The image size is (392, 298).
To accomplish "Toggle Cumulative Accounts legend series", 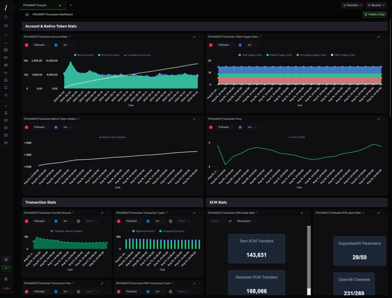I will click(137, 55).
